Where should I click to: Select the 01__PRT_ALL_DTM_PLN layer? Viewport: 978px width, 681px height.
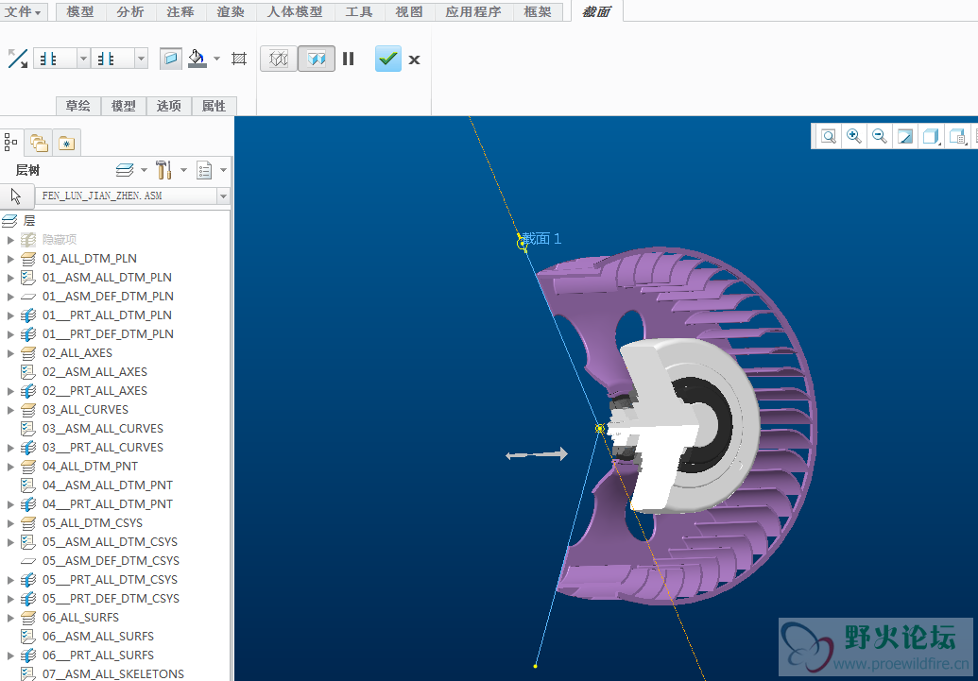pos(107,315)
